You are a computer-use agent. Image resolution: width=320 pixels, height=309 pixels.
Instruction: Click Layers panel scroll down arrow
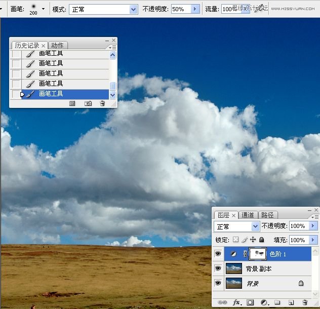315,294
